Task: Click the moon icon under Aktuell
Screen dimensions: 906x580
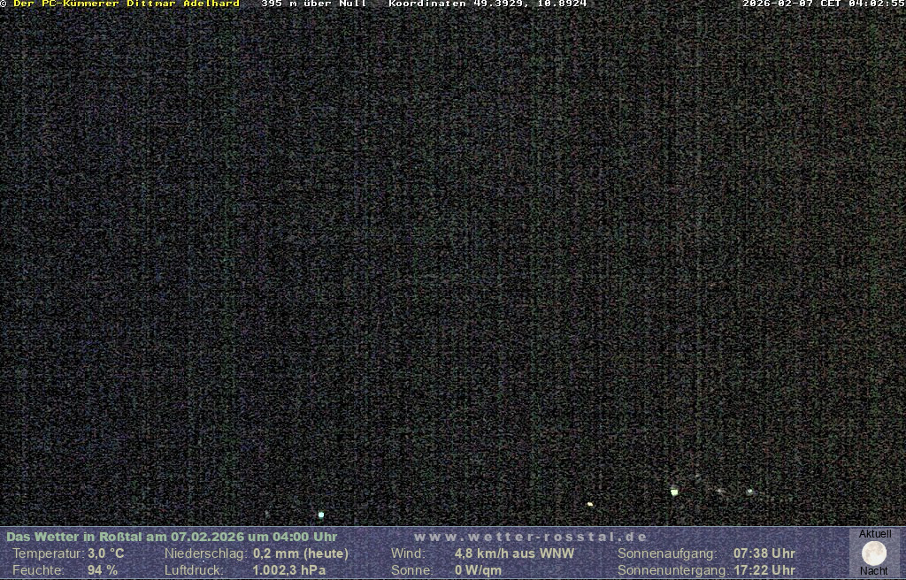Action: point(874,553)
